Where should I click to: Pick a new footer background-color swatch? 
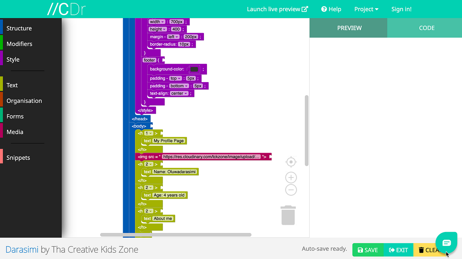click(x=194, y=69)
